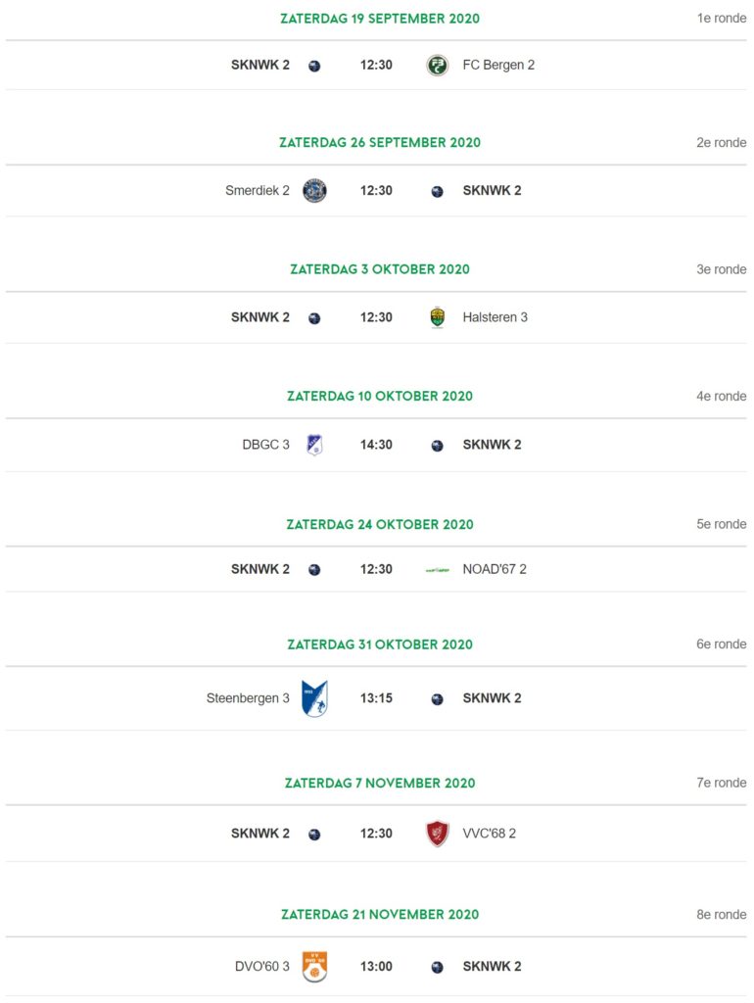This screenshot has width=754, height=1003.
Task: Click SKNWK 2 ball icon in 1e ronde
Action: point(314,66)
